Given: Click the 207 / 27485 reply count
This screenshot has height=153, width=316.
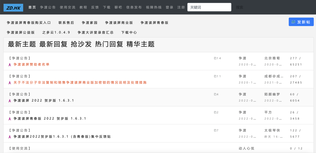Looking at the screenshot, I should click(296, 79).
